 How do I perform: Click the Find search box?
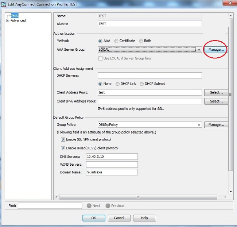(x=50, y=206)
